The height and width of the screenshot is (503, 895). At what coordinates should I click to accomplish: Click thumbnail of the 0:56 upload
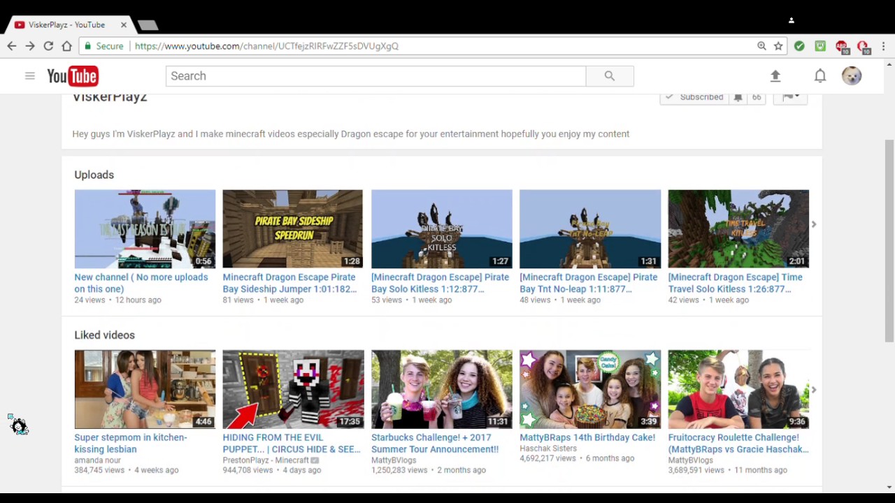pyautogui.click(x=145, y=228)
